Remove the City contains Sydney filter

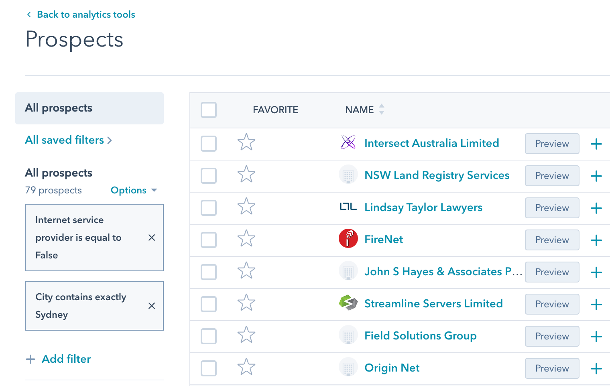[x=152, y=306]
